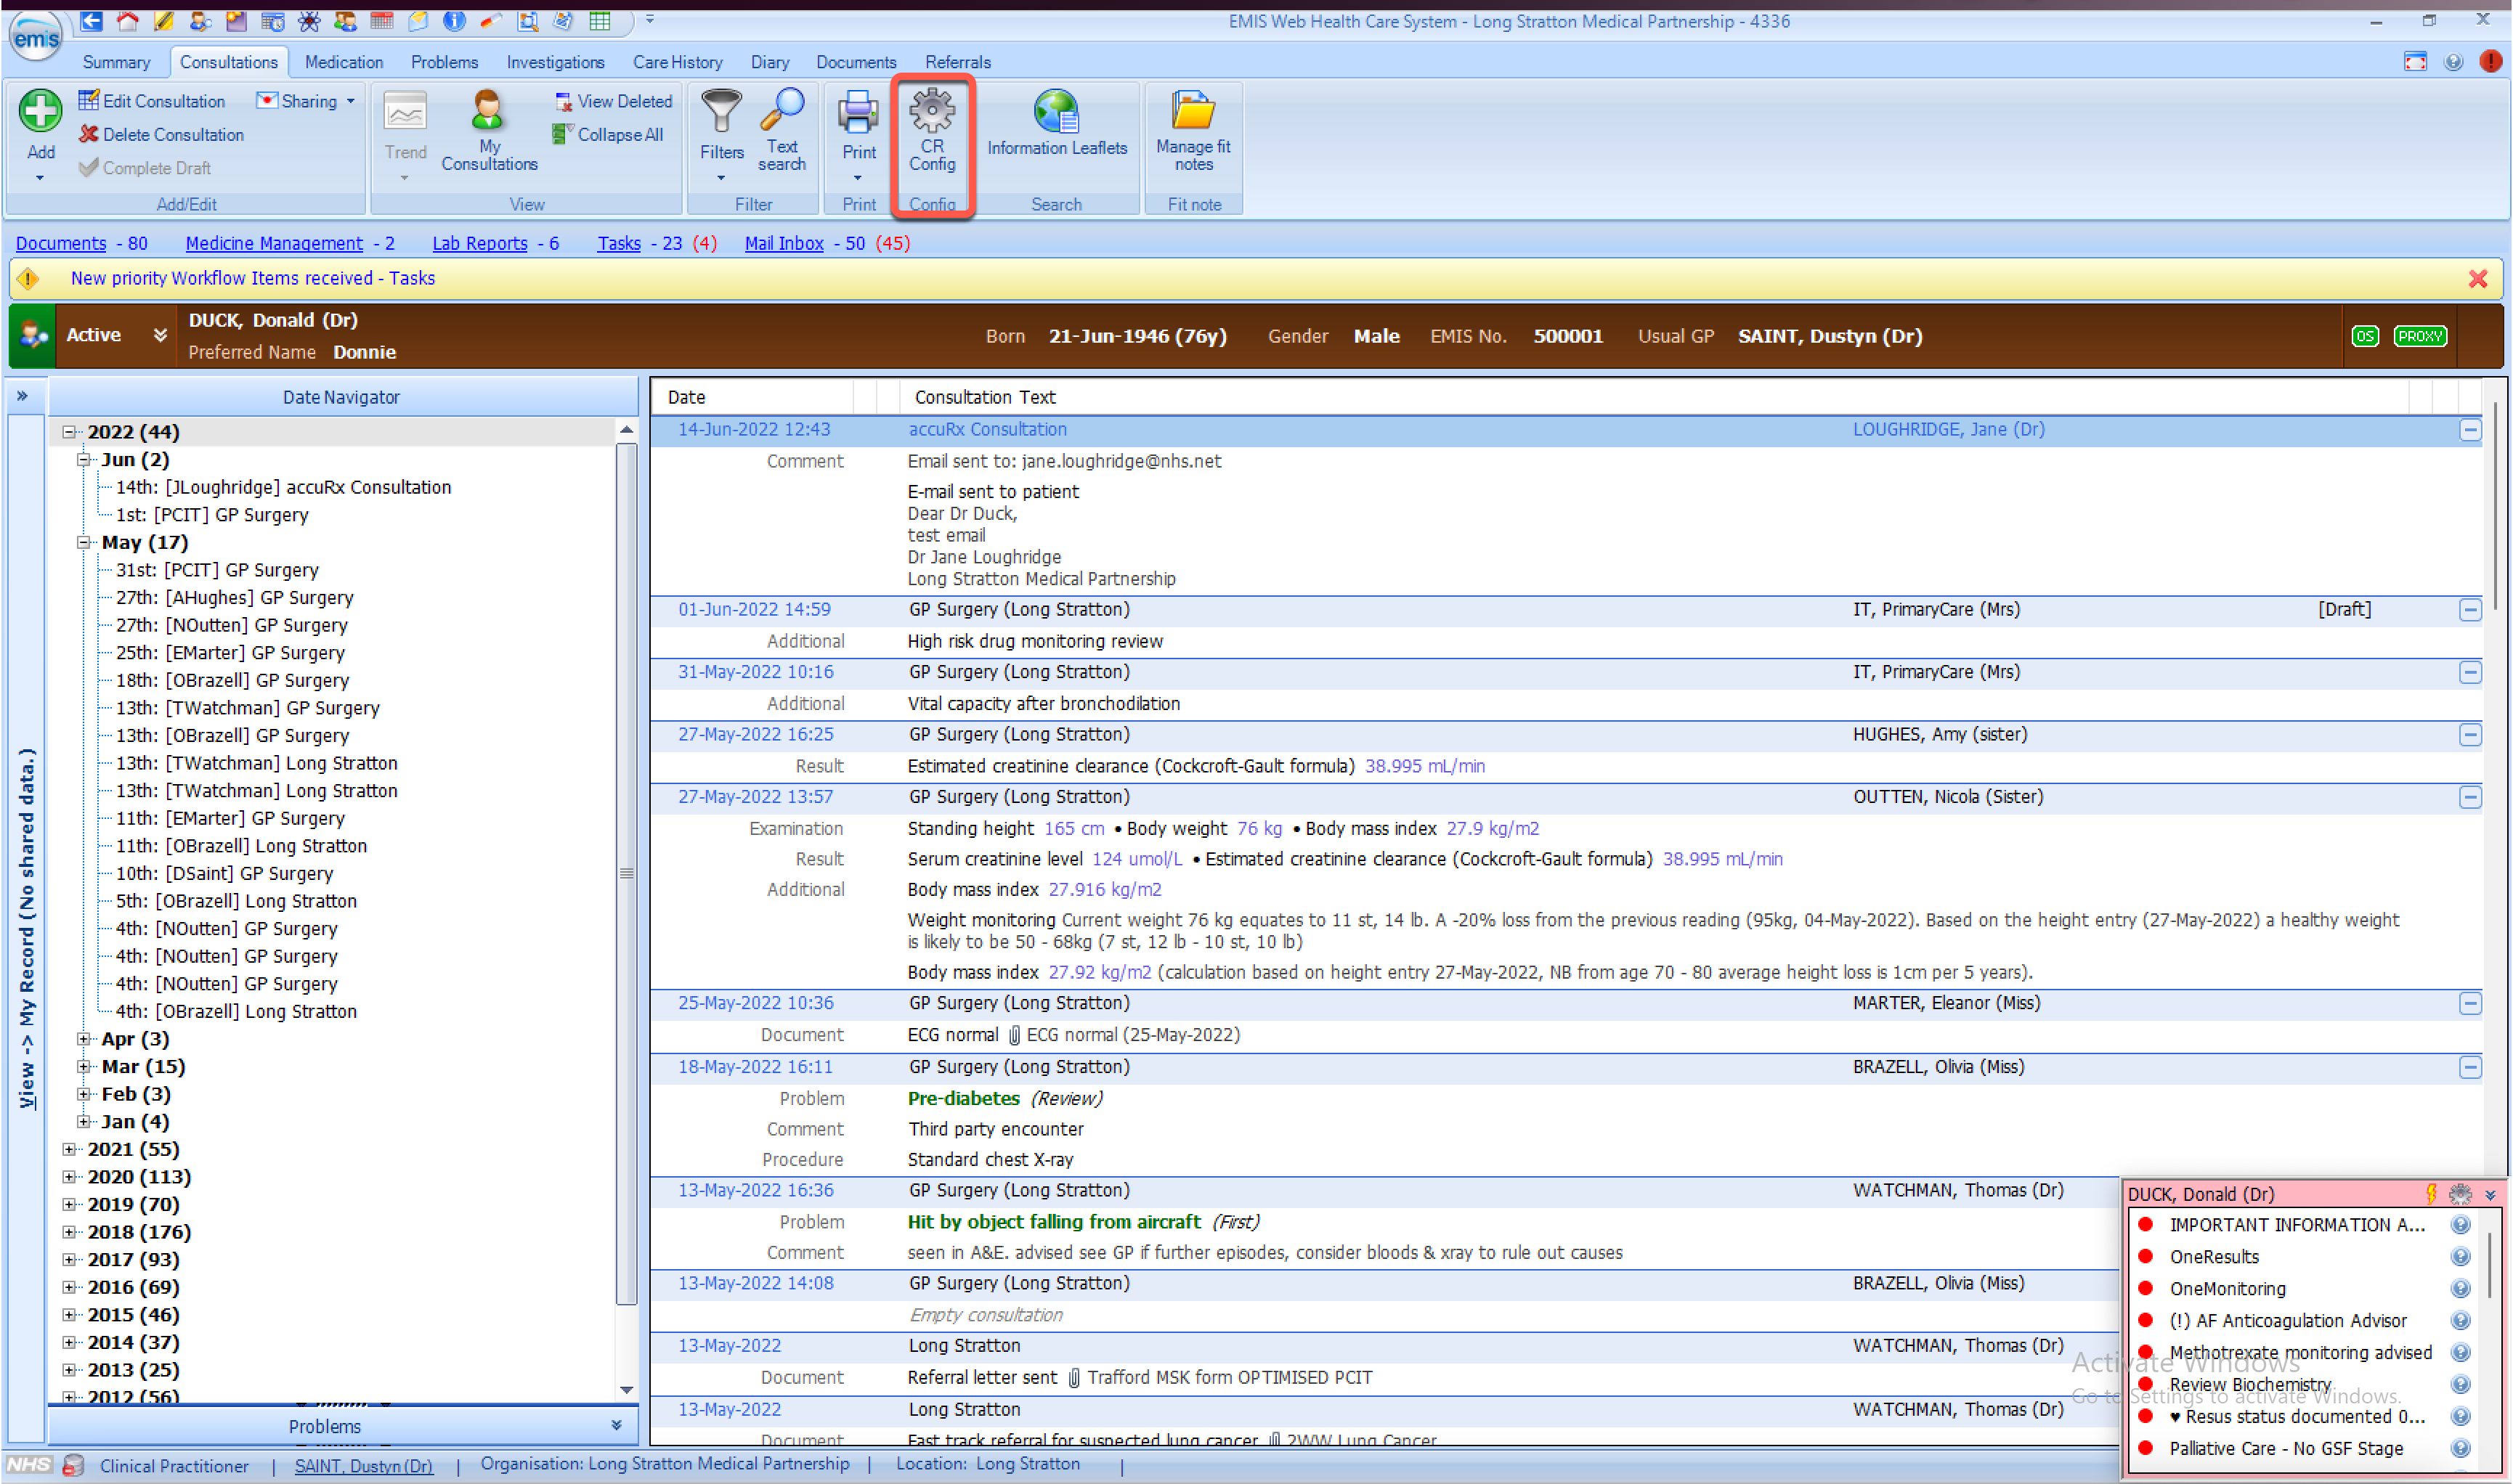2513x1484 pixels.
Task: Open the Lab Reports link
Action: click(x=479, y=243)
